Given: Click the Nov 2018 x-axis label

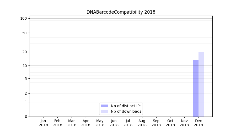Looking at the screenshot, I should (x=184, y=123).
